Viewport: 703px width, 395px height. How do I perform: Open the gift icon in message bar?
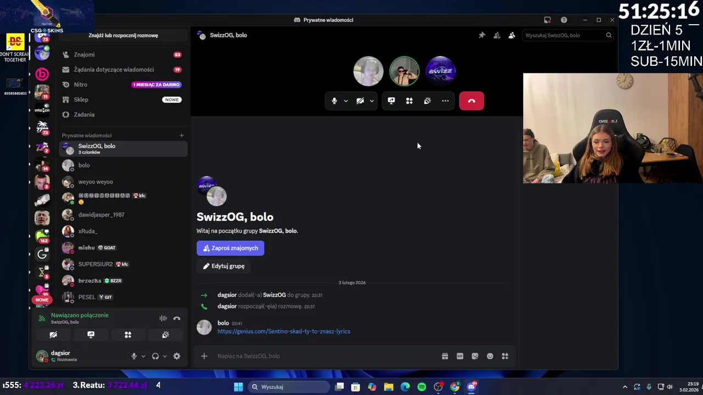445,356
